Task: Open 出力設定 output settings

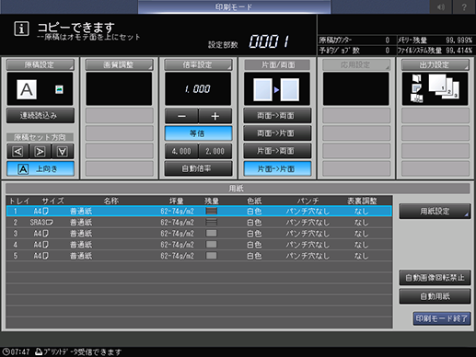Action: pyautogui.click(x=435, y=64)
